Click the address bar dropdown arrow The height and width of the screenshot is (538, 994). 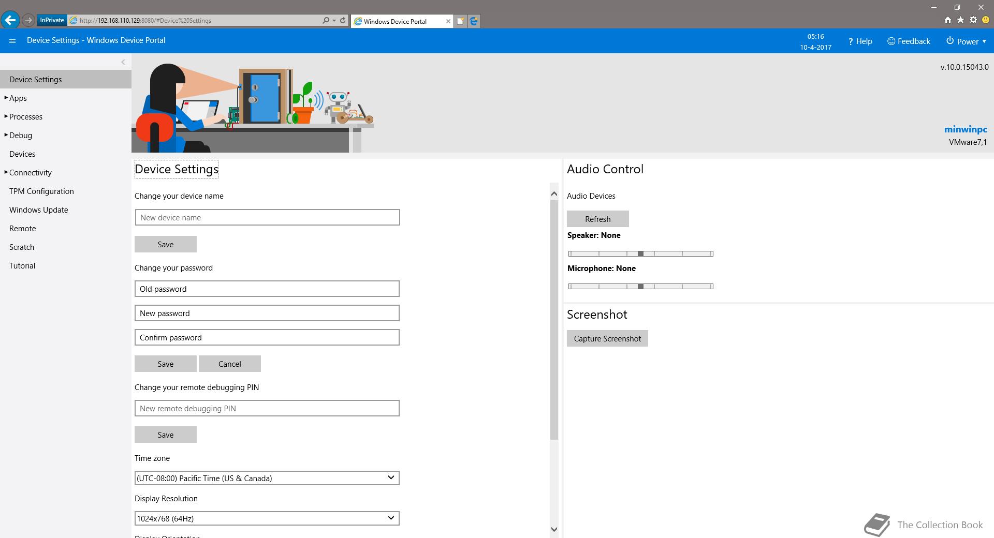(334, 21)
